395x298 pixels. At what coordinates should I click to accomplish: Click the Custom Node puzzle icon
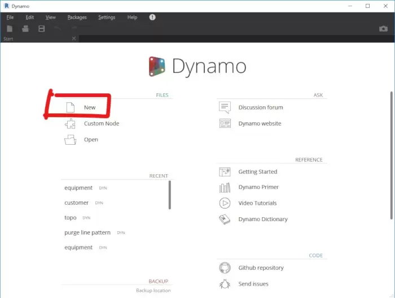[x=71, y=123]
